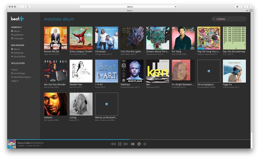The width and height of the screenshot is (260, 159).
Task: Open Play the Song You Like cover
Action: [209, 38]
